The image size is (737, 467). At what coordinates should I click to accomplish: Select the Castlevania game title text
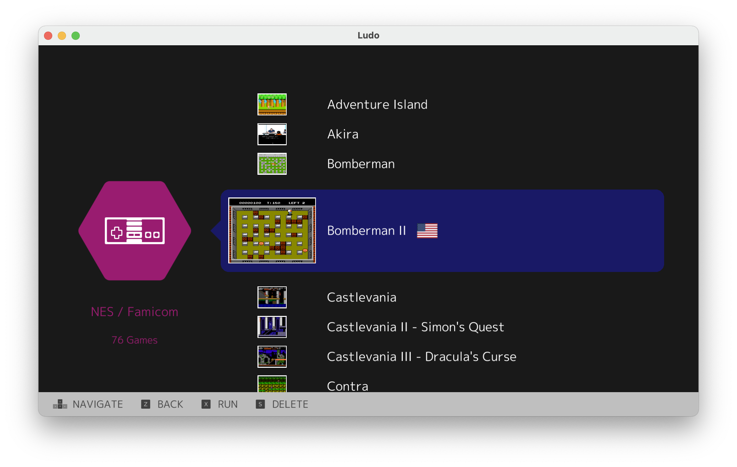[362, 297]
